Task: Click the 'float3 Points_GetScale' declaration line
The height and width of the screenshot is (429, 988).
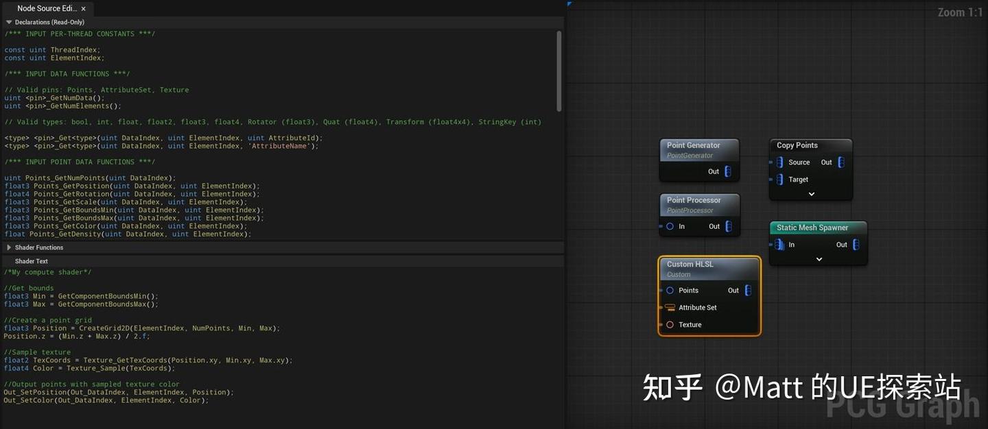Action: tap(126, 202)
